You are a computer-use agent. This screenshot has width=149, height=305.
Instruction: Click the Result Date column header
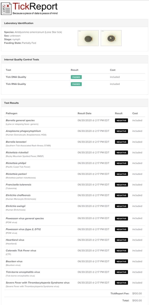pyautogui.click(x=85, y=113)
